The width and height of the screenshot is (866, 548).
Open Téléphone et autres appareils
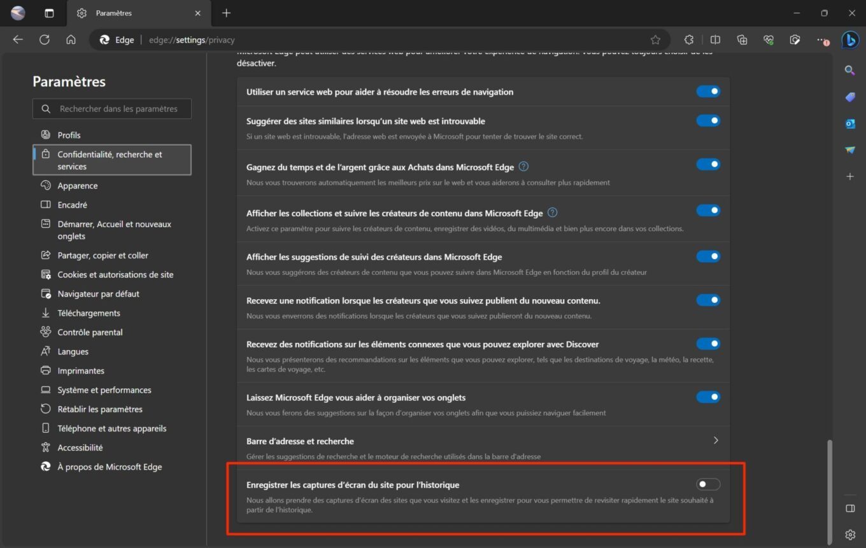112,428
